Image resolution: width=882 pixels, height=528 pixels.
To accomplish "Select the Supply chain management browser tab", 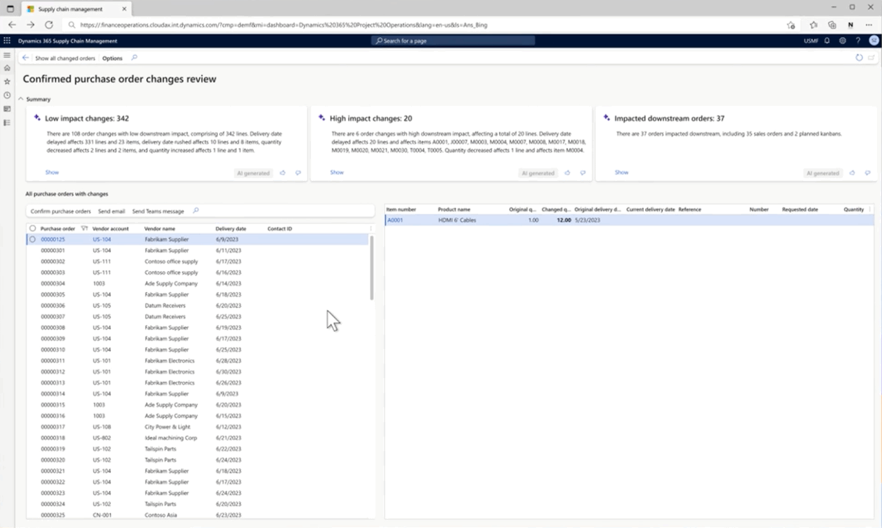I will point(76,9).
